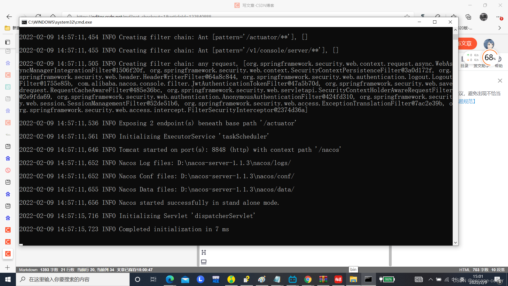Screen dimensions: 508x286
Task: Click the cmd scrollbar down arrow
Action: point(455,242)
